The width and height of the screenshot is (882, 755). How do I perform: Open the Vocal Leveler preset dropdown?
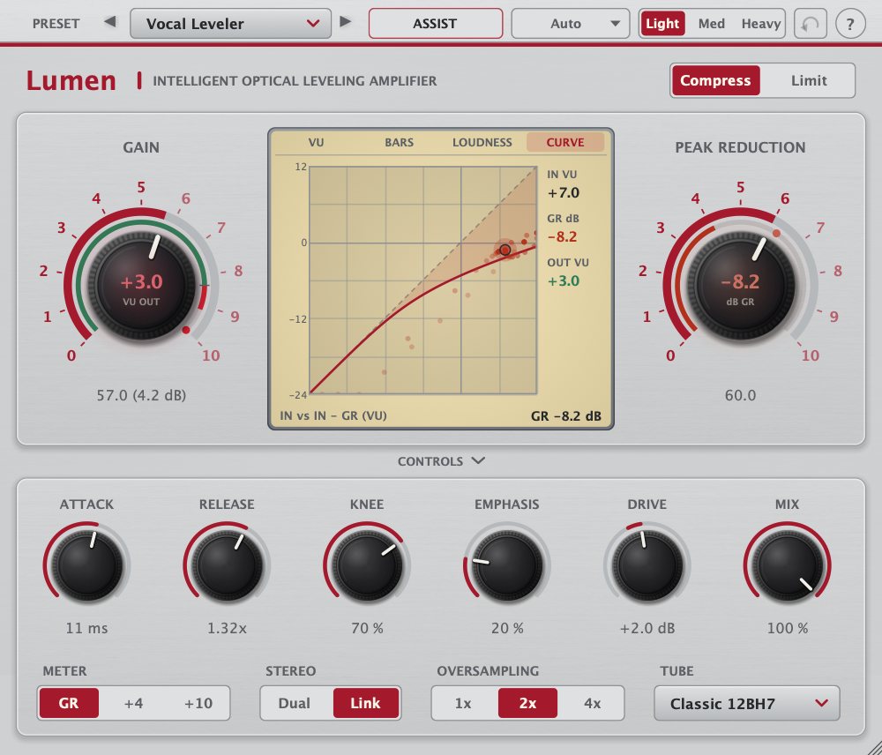pos(230,24)
